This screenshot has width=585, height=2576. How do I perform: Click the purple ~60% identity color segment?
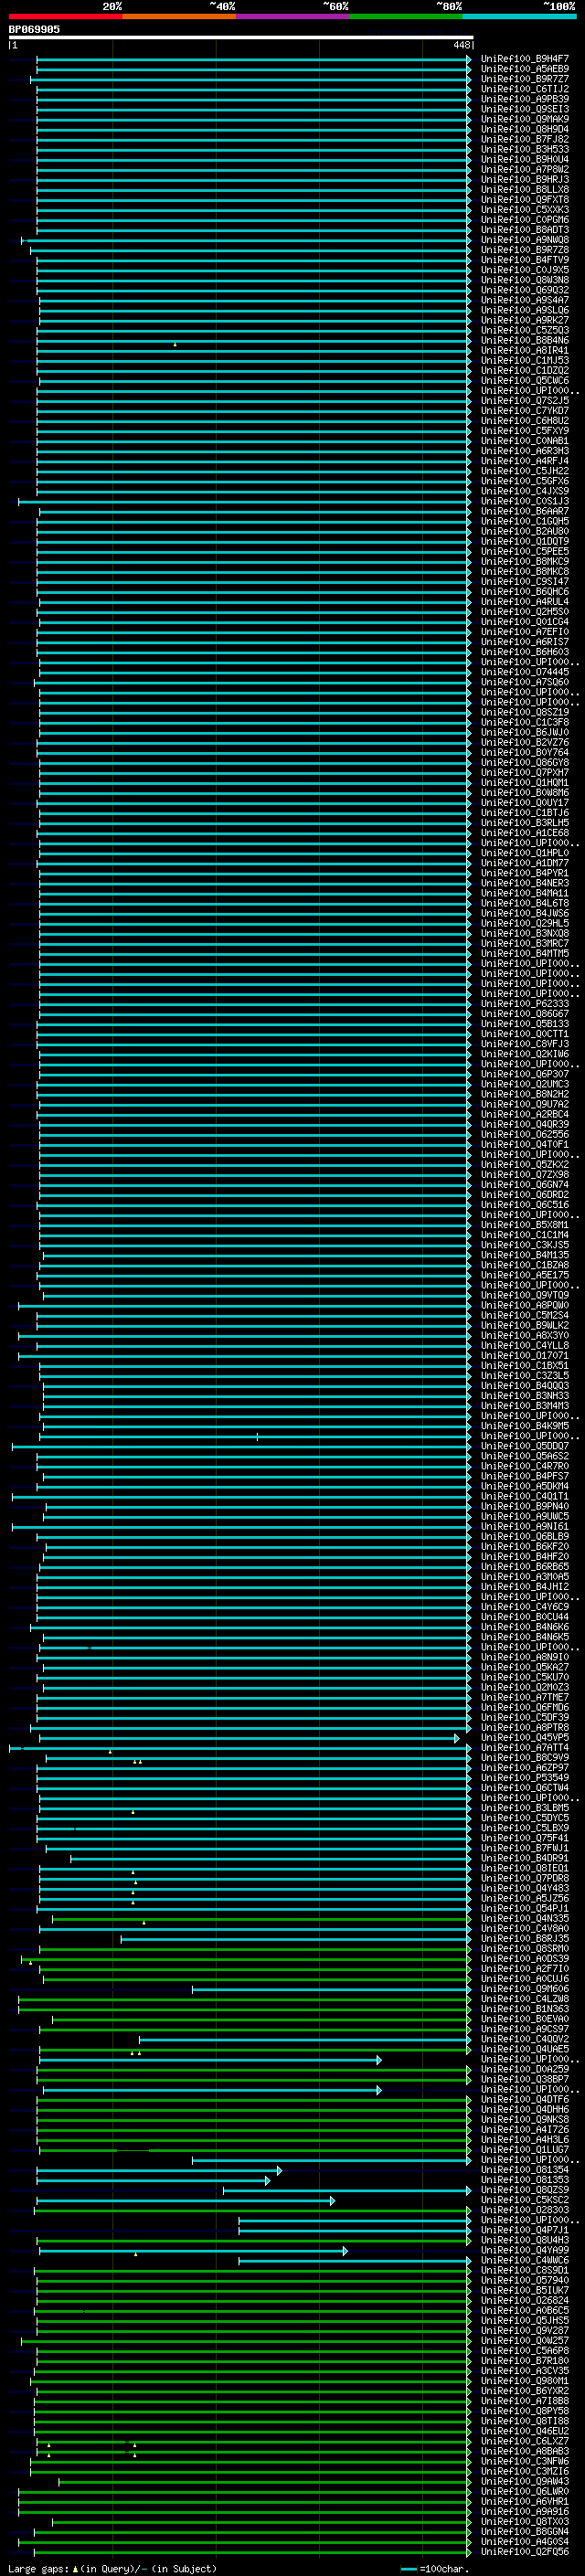(x=293, y=16)
